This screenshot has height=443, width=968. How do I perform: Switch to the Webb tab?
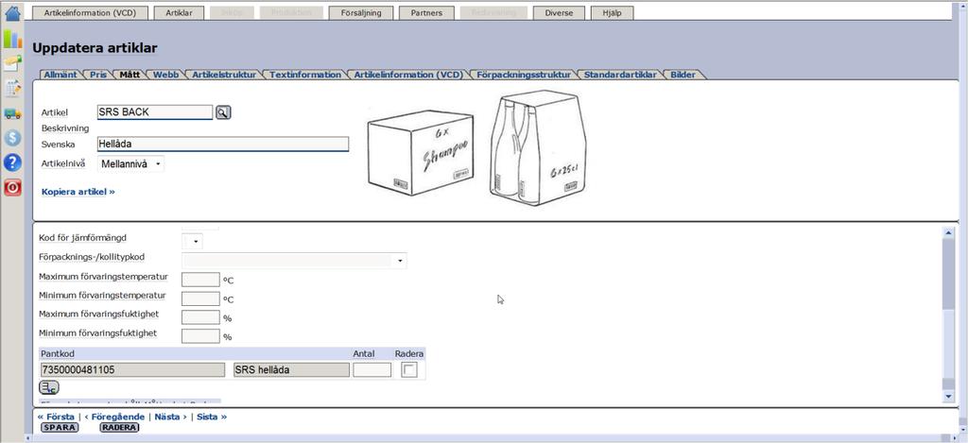pos(165,75)
